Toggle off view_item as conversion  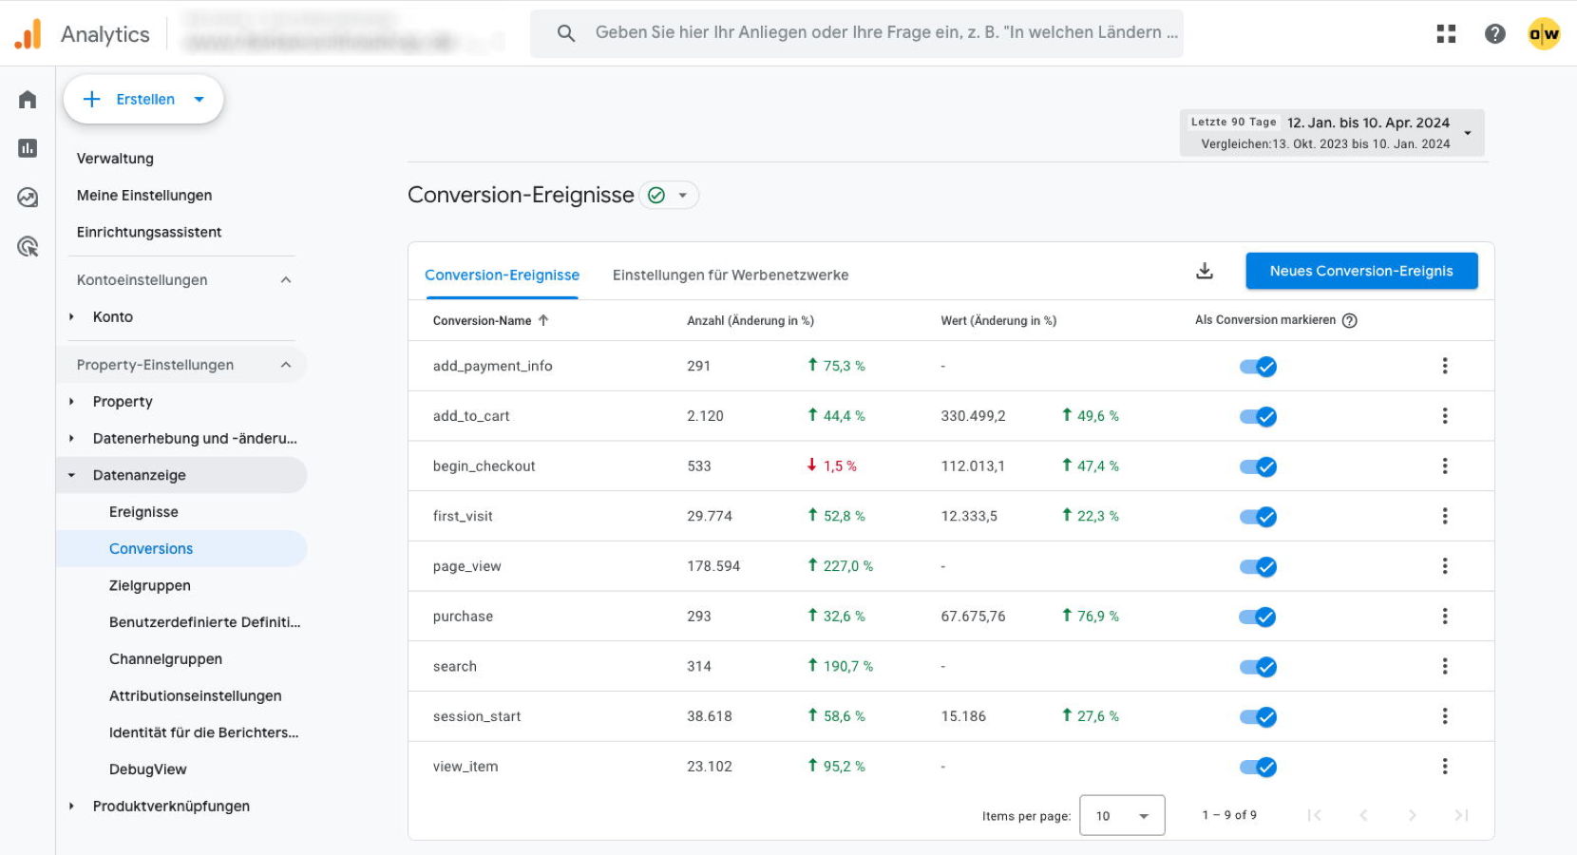(x=1258, y=767)
